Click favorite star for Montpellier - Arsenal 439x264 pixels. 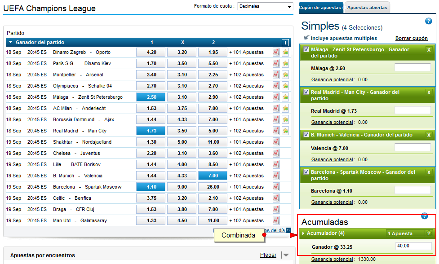click(285, 75)
